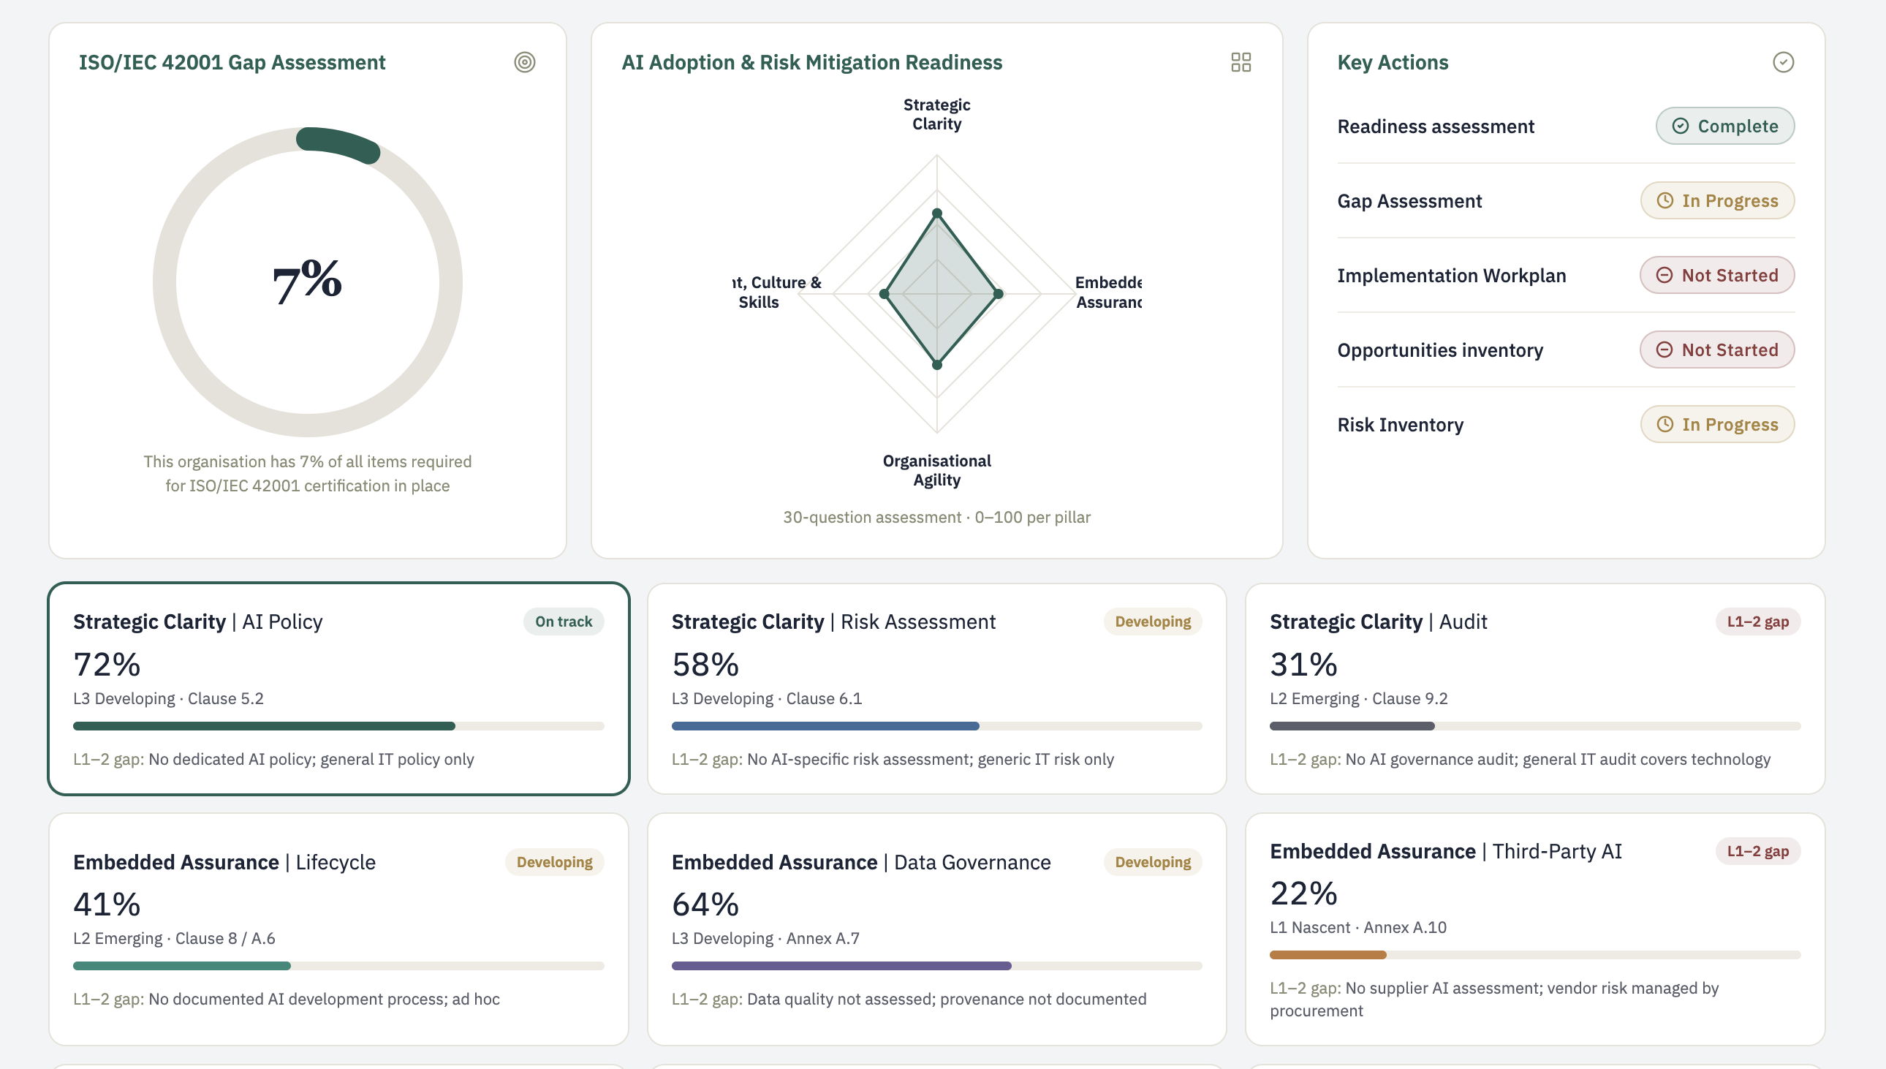This screenshot has width=1886, height=1069.
Task: Click the Readiness assessment action label
Action: pos(1436,127)
